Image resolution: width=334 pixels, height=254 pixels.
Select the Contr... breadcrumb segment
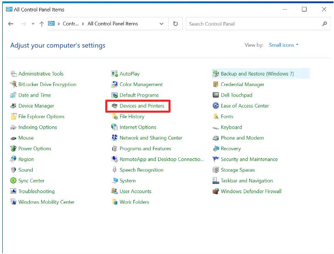click(71, 24)
